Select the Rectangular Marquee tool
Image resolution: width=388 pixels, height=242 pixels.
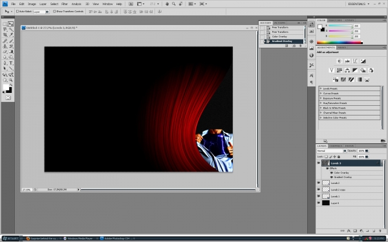pos(5,24)
